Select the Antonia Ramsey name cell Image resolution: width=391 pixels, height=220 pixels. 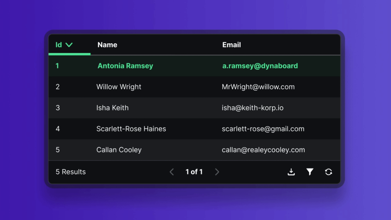coord(125,66)
